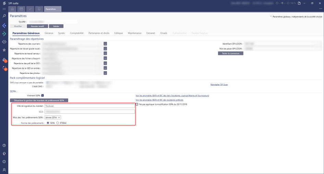324x174 pixels.
Task: Open the printer icon with notification badge
Action: pos(4,60)
